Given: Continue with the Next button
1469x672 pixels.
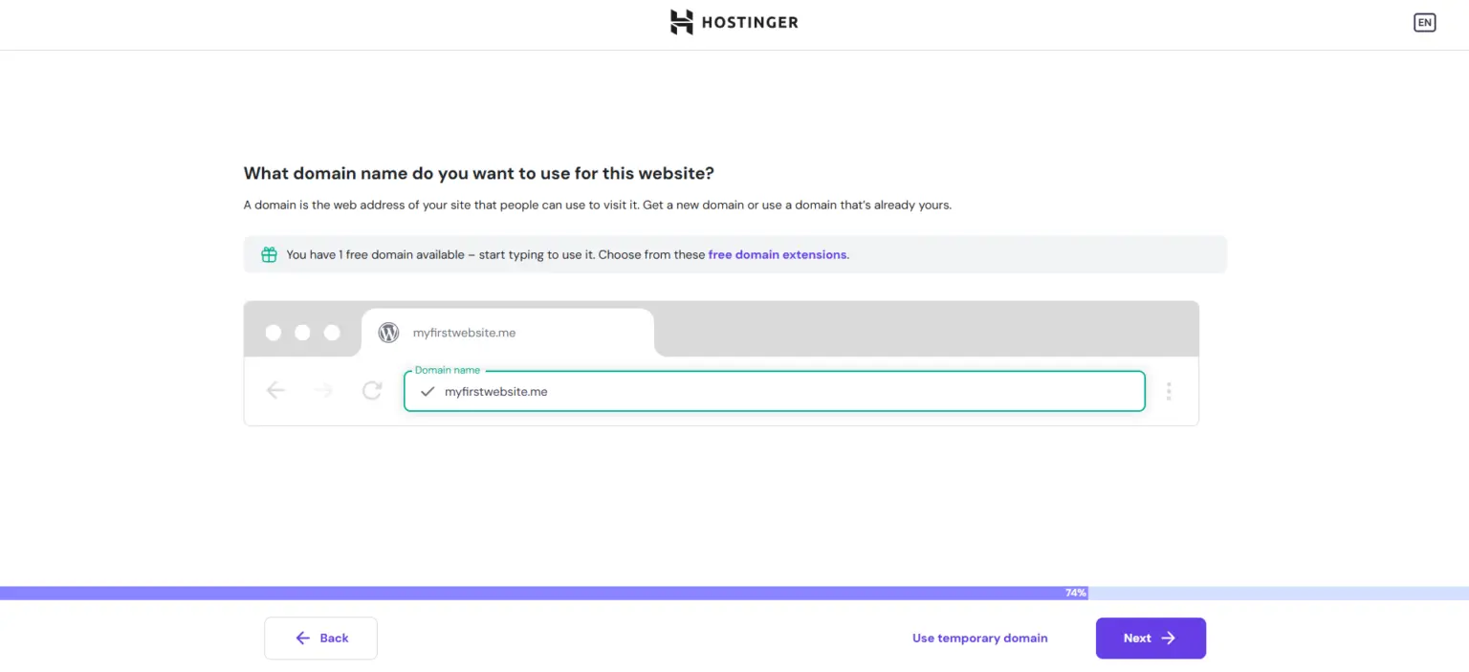Looking at the screenshot, I should [1151, 638].
